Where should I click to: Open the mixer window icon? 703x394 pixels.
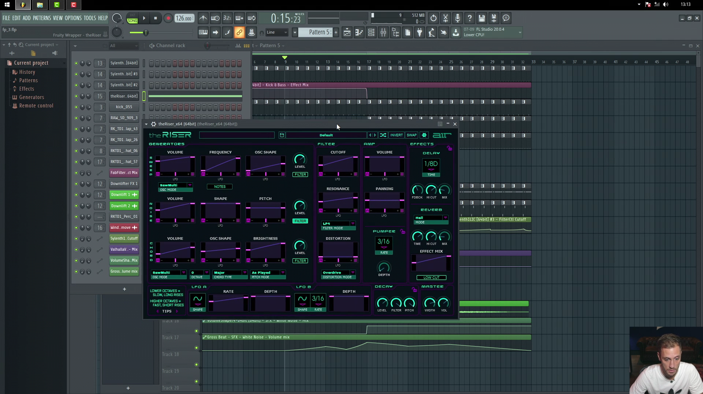point(383,33)
